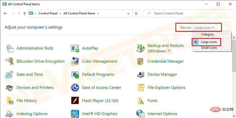Click the vertical scrollbar up arrow

tap(234, 37)
